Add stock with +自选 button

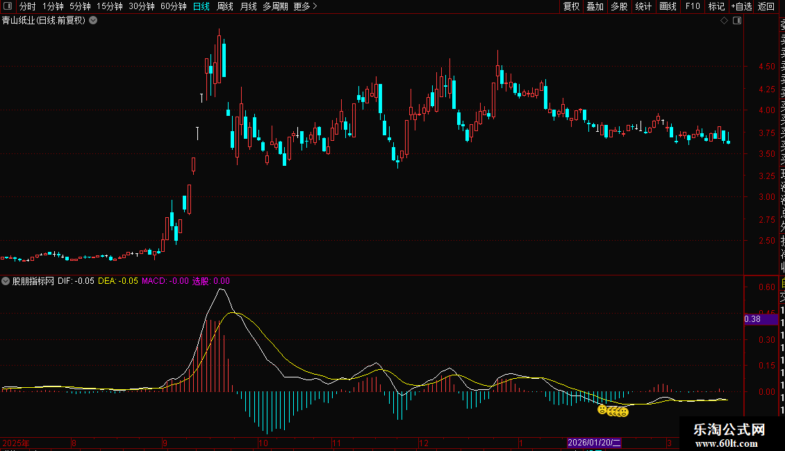click(741, 6)
